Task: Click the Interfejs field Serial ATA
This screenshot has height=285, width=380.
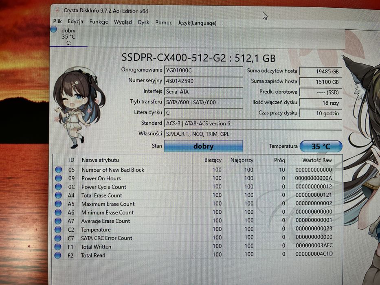Action: 203,92
